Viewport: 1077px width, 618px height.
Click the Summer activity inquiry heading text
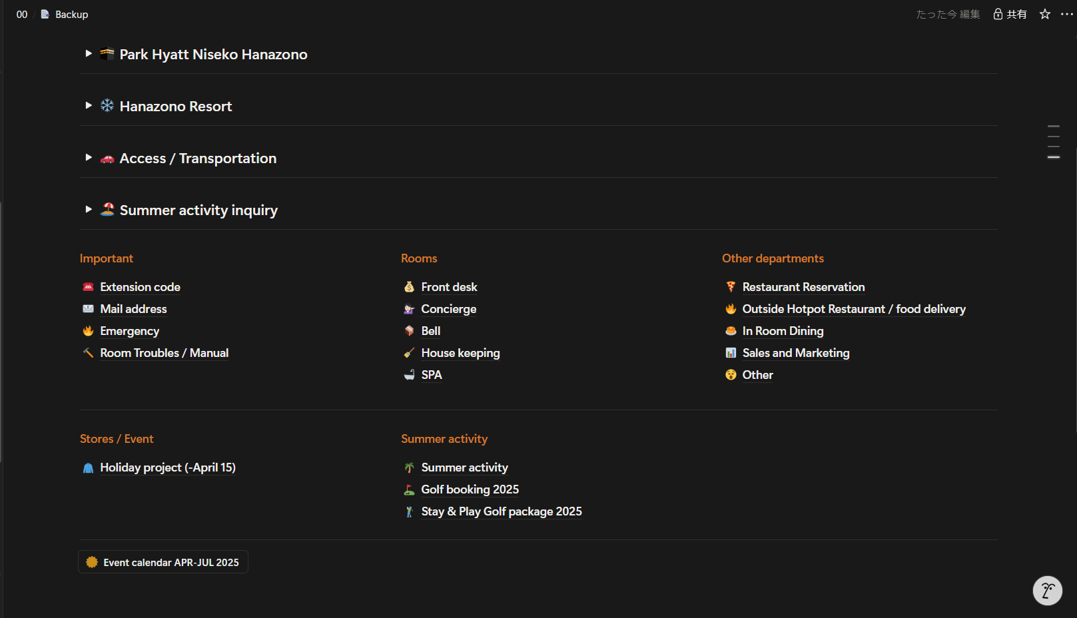click(198, 210)
